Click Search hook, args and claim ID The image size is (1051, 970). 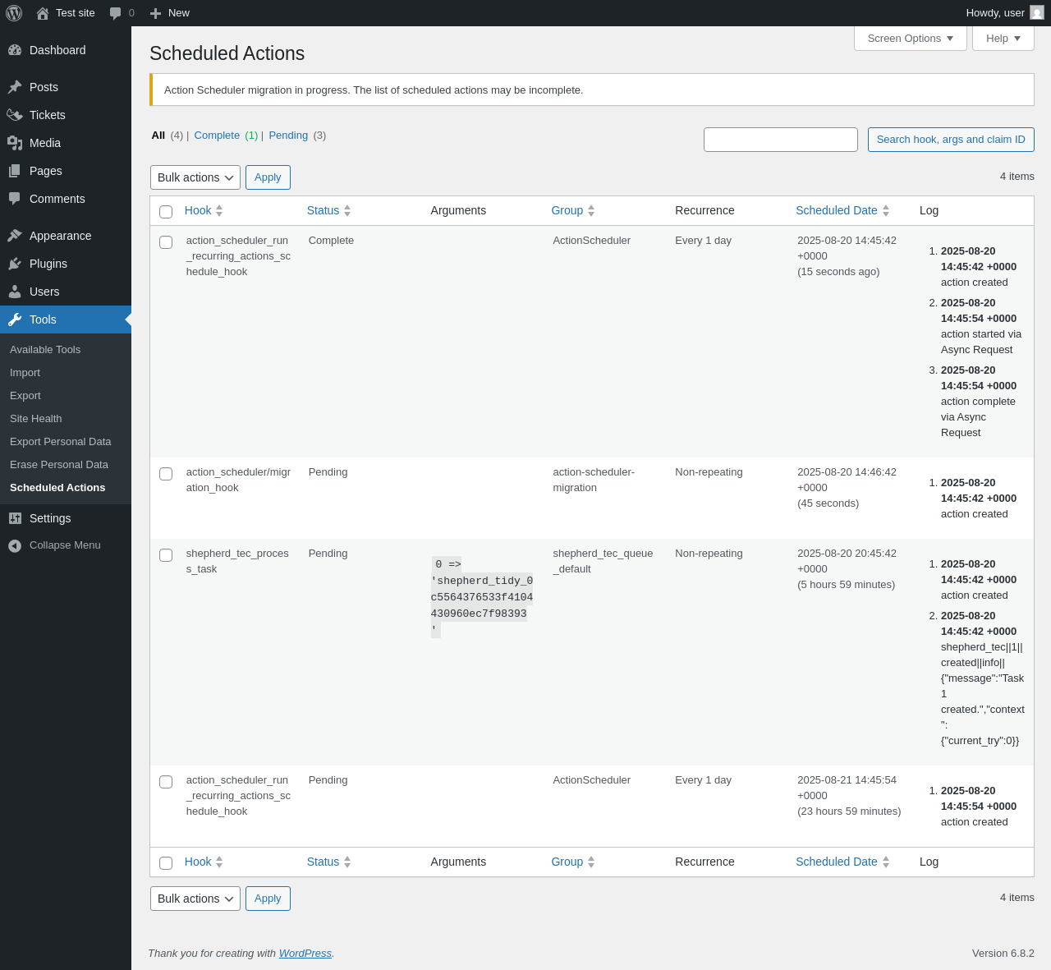[x=951, y=140]
